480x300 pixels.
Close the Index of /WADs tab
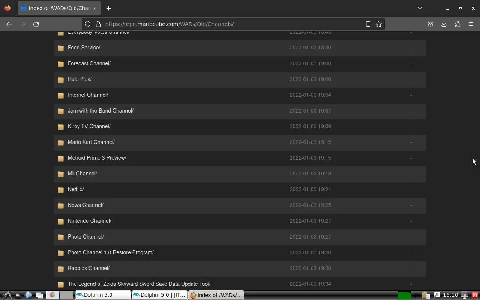[x=94, y=8]
